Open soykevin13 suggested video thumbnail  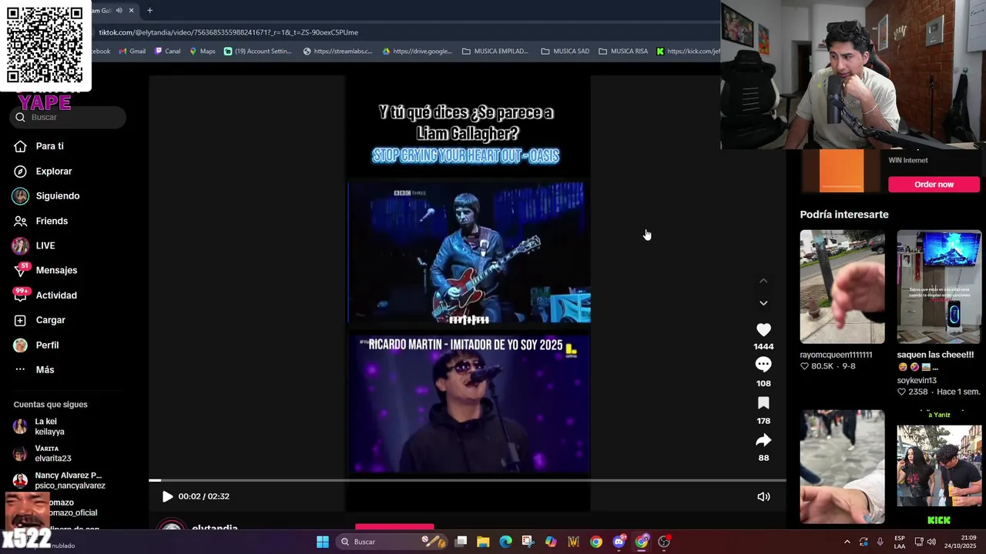click(x=939, y=286)
